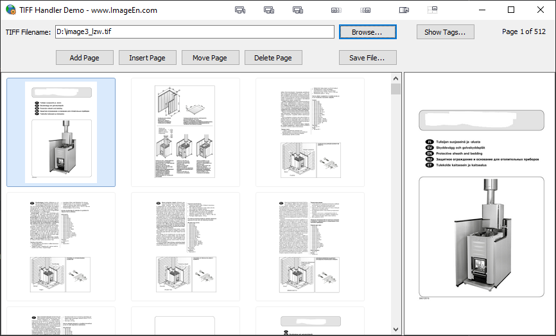This screenshot has width=556, height=336.
Task: Click the Delete Page button
Action: [273, 57]
